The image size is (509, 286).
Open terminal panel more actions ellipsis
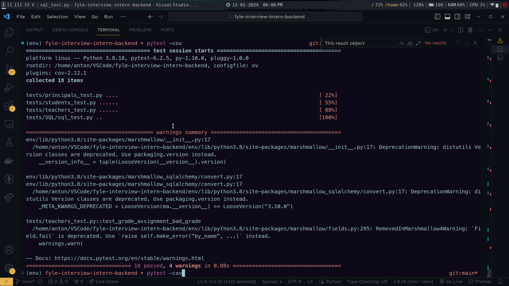[480, 30]
